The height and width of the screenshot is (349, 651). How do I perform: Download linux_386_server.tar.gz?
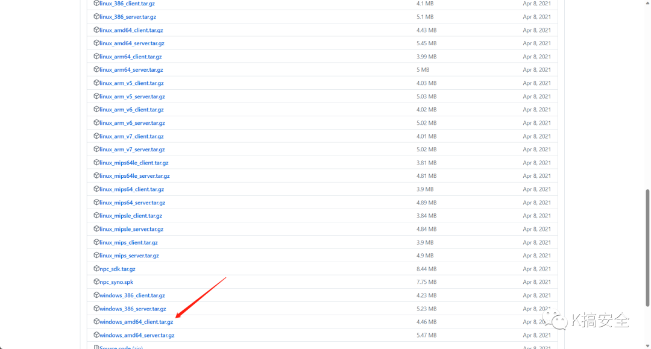(x=128, y=17)
